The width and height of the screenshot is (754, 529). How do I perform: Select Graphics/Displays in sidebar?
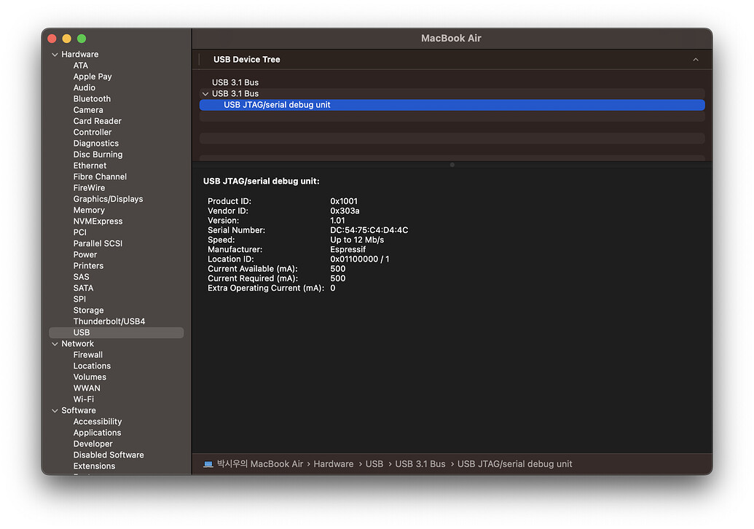point(109,199)
